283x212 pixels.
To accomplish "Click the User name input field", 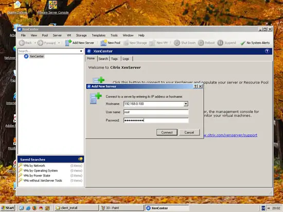I will tap(156, 112).
